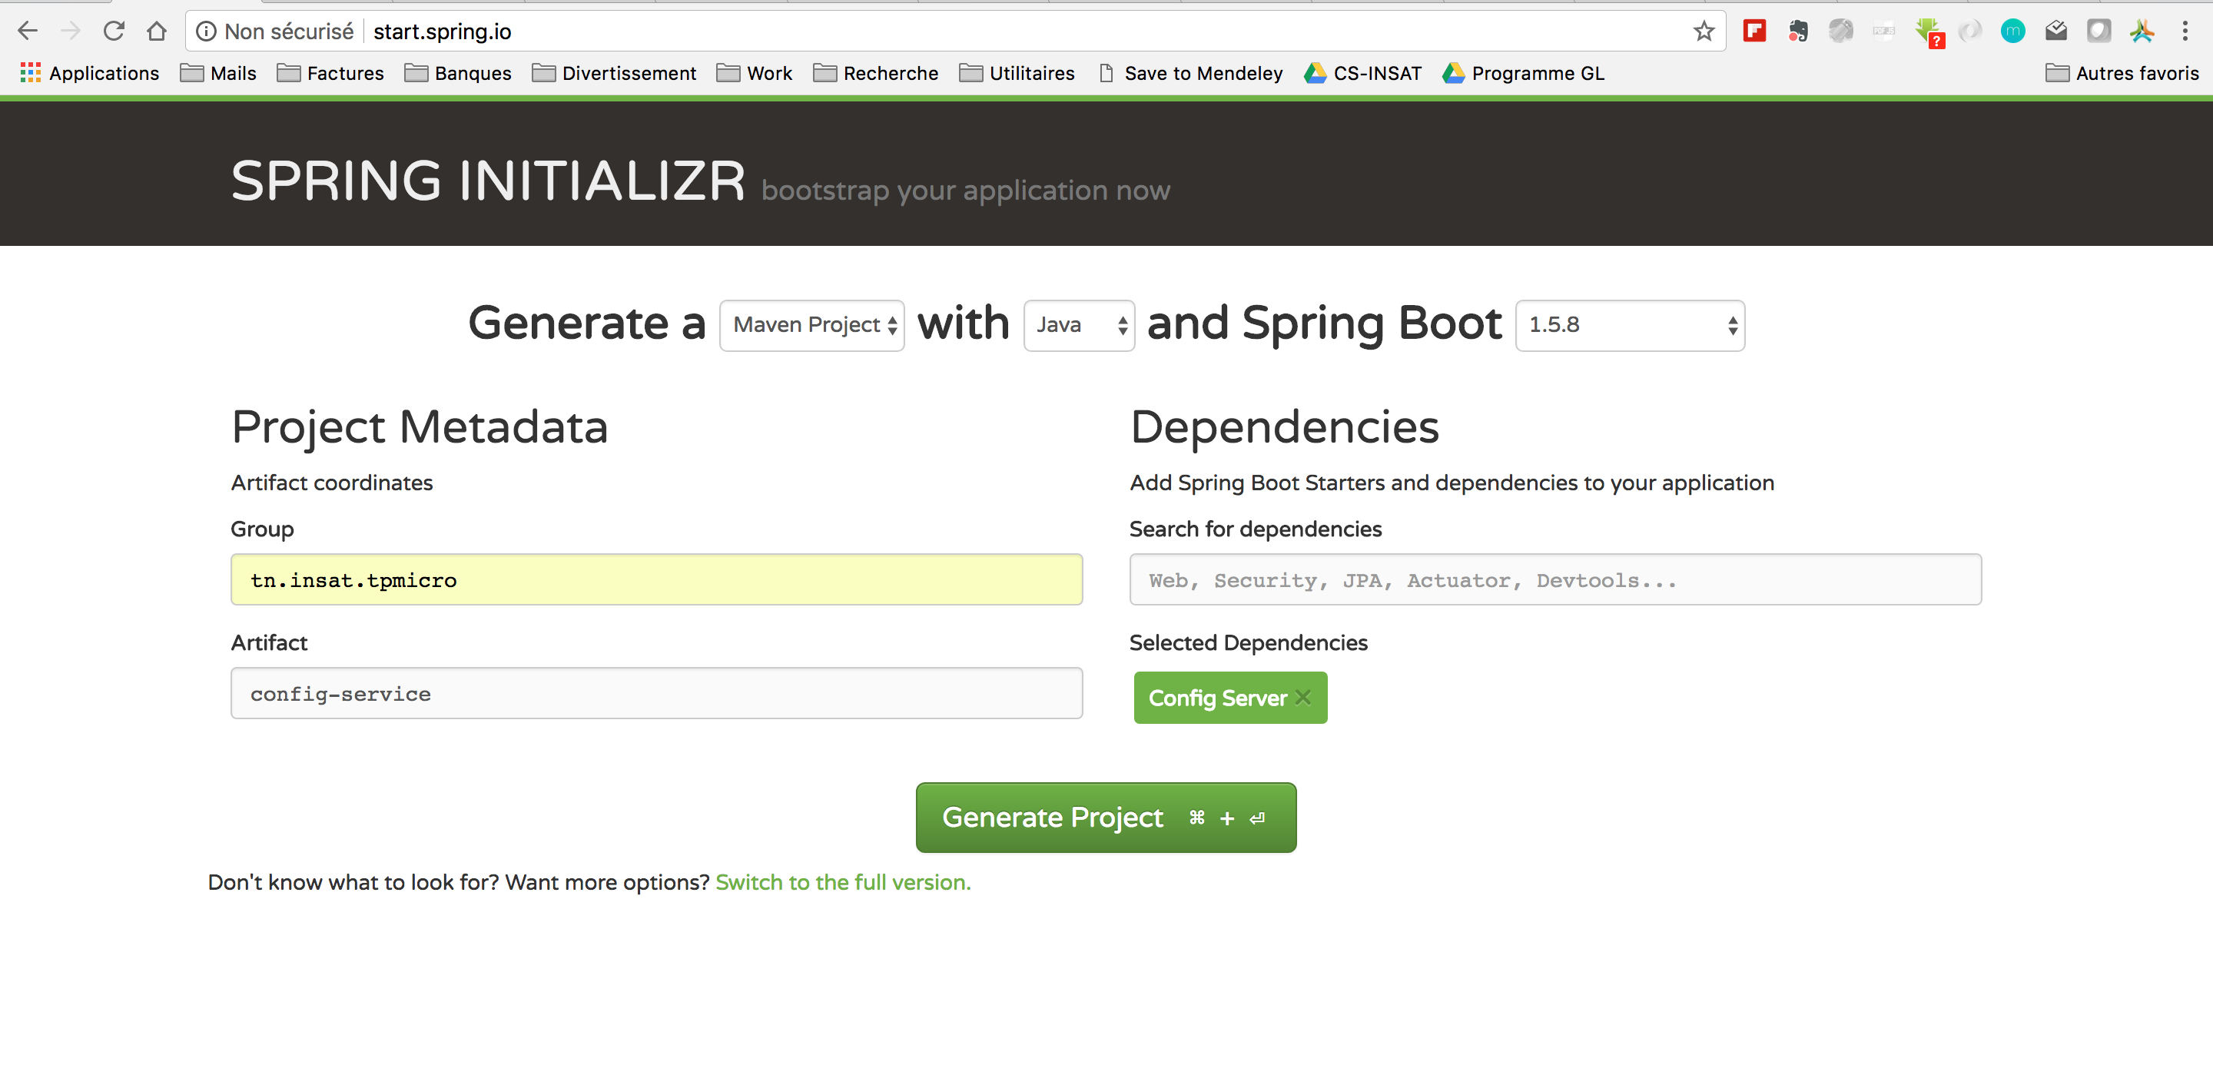
Task: Open the Work bookmark folder
Action: [x=755, y=73]
